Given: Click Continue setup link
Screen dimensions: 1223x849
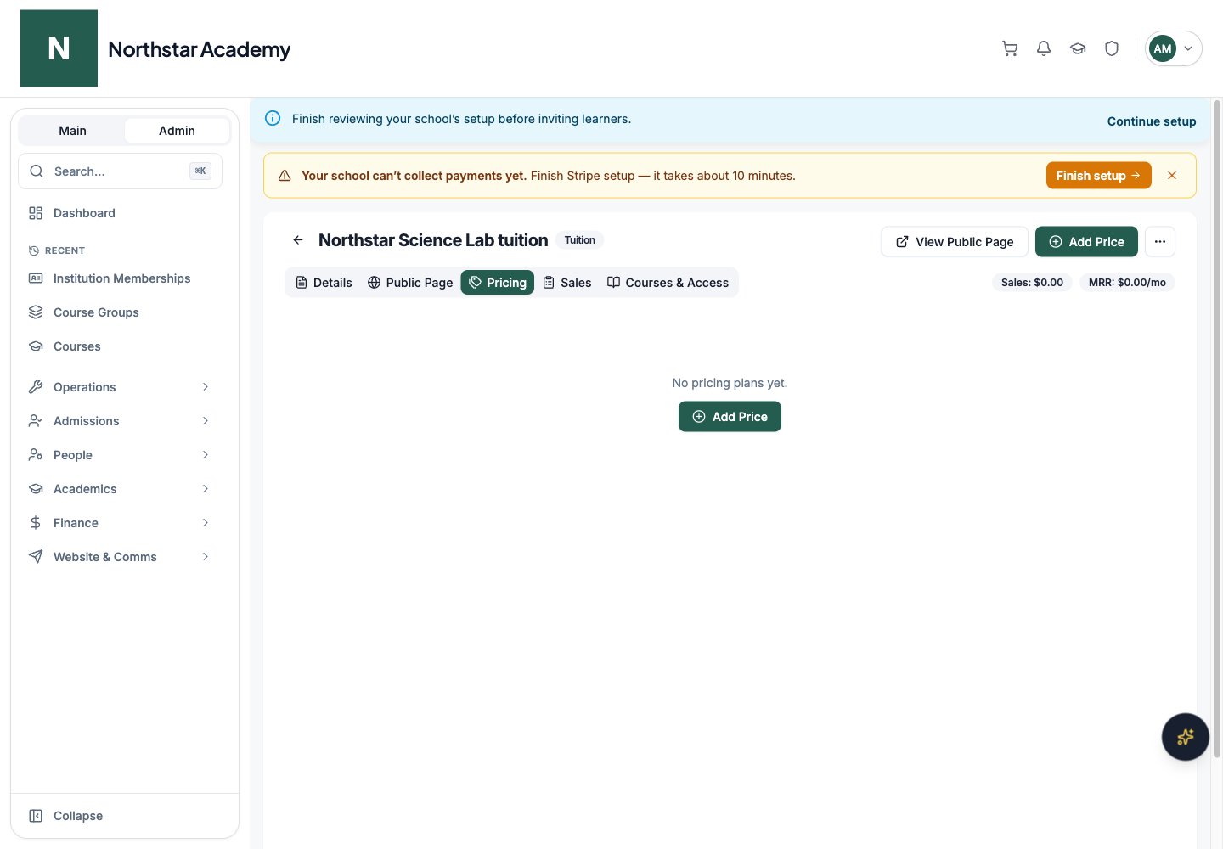Looking at the screenshot, I should point(1151,121).
